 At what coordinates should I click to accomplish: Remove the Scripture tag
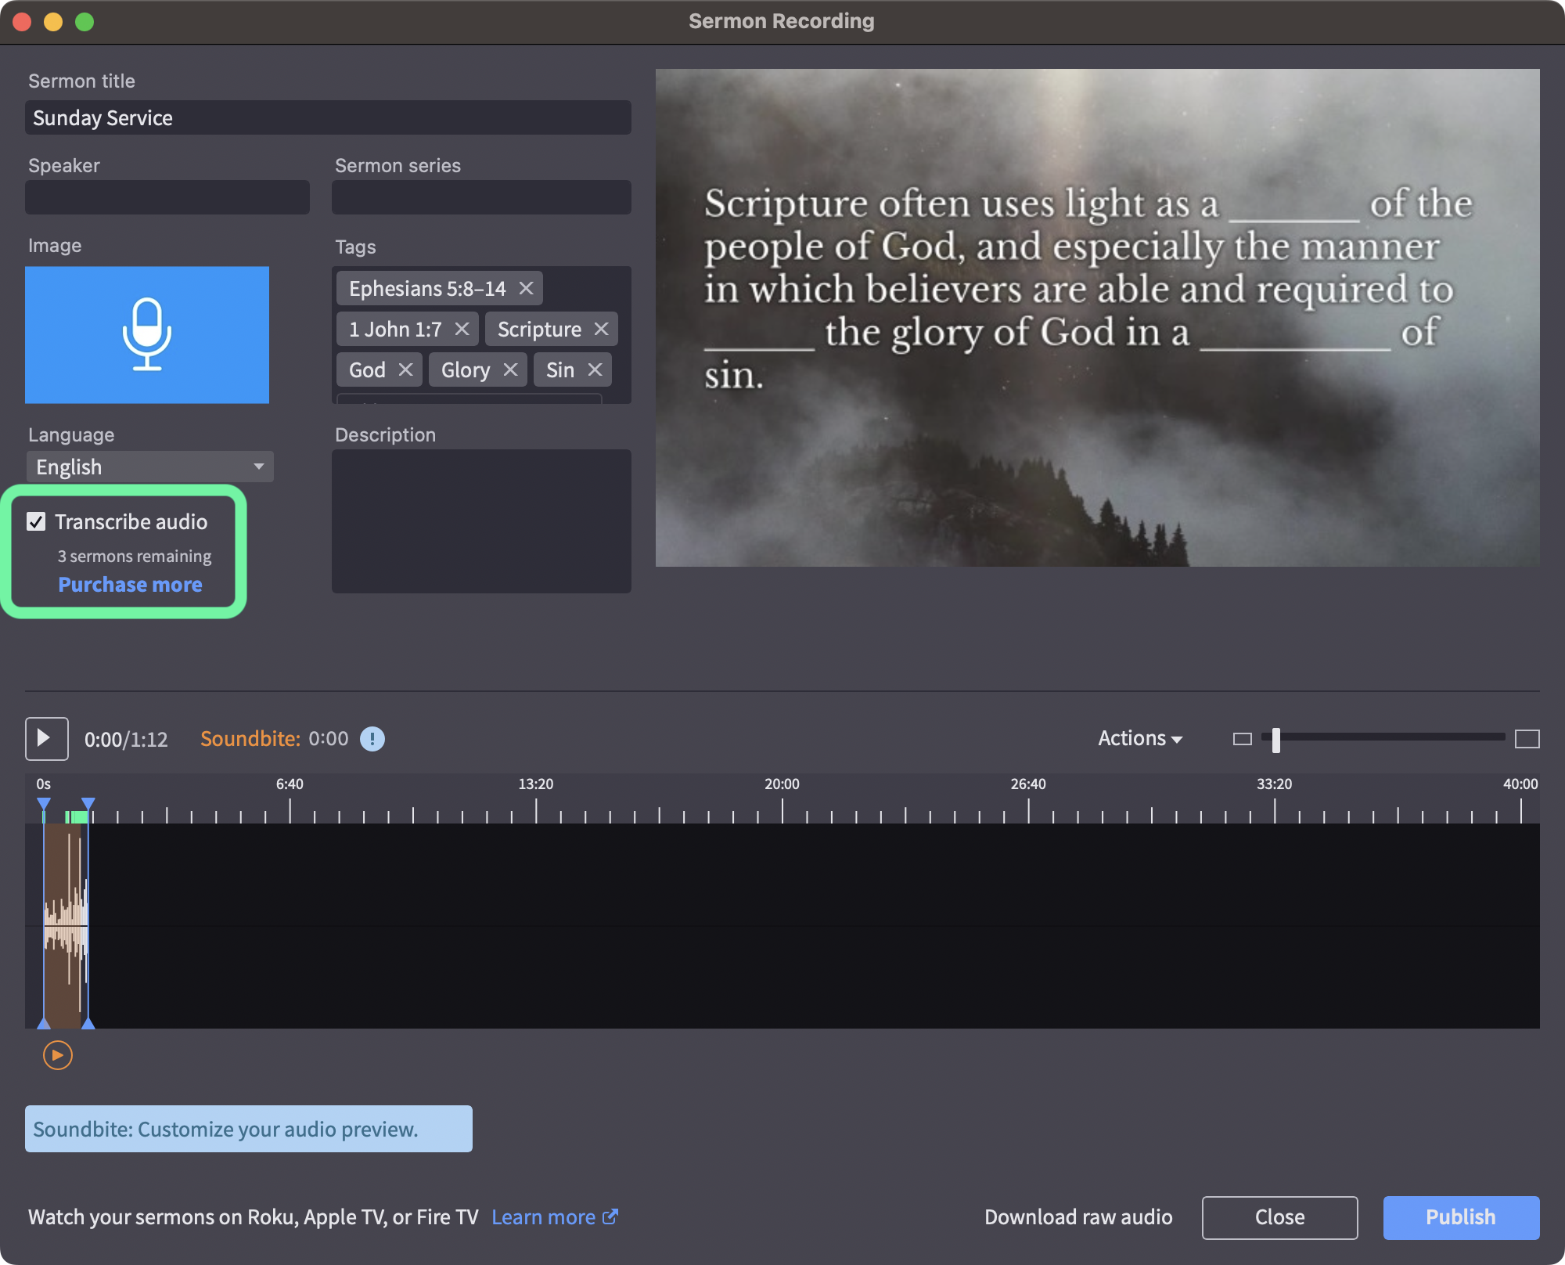pos(601,329)
